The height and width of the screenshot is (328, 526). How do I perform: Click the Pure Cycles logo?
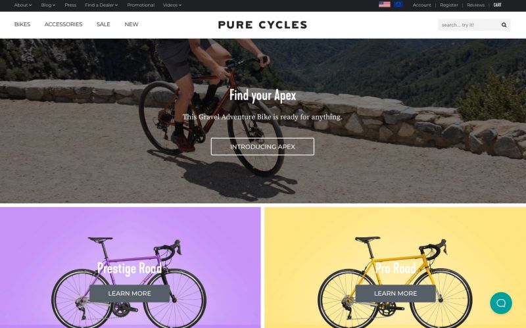click(262, 25)
